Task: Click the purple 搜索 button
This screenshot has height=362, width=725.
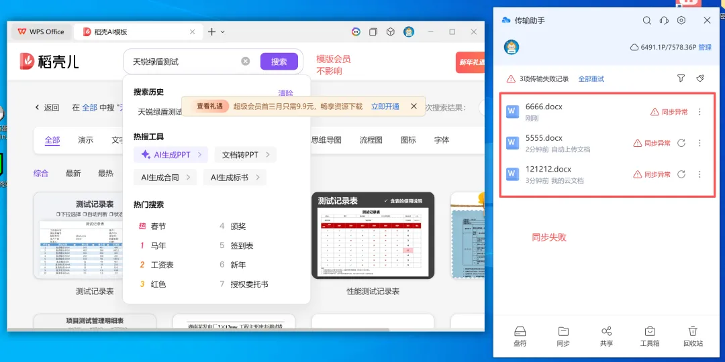Action: (279, 62)
